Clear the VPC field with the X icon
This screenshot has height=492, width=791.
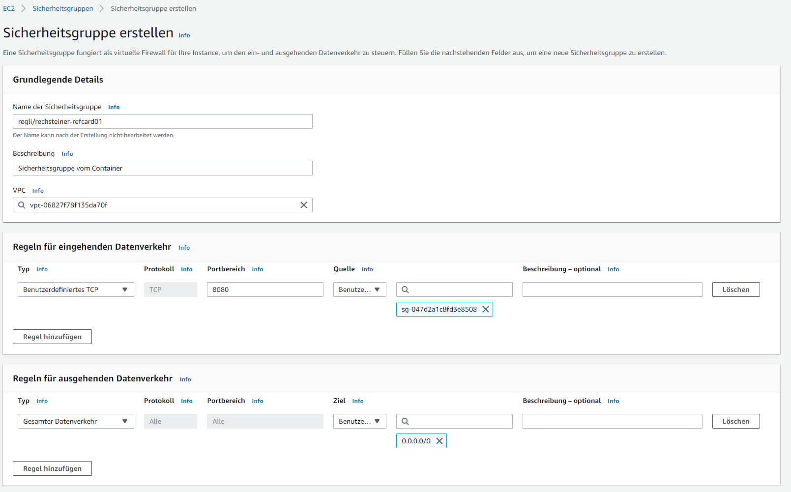coord(304,205)
